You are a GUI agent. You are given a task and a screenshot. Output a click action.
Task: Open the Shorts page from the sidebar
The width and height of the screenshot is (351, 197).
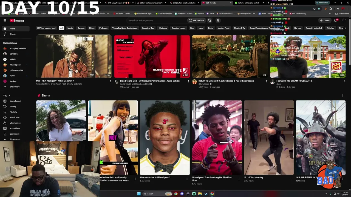[x=16, y=34]
